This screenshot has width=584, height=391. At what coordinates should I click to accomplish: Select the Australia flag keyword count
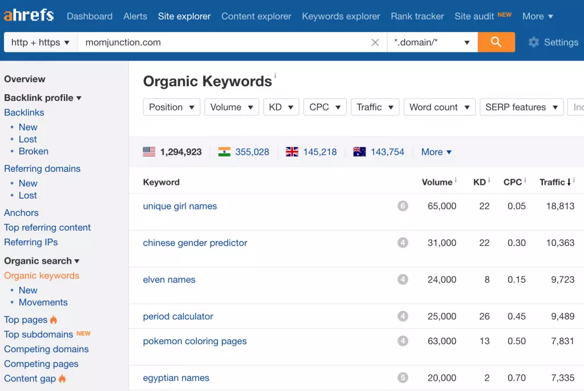coord(379,152)
